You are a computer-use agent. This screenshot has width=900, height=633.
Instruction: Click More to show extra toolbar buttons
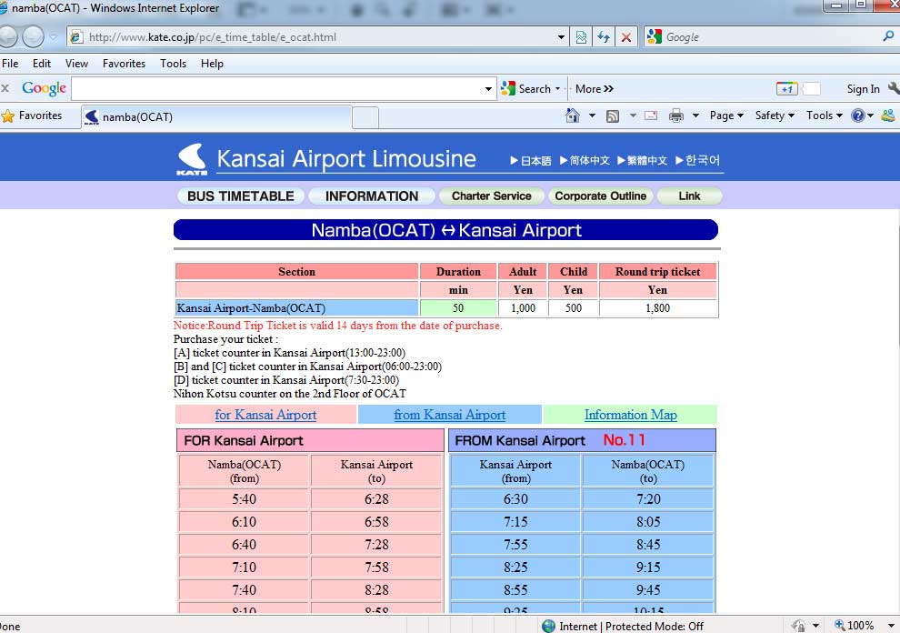[x=594, y=88]
